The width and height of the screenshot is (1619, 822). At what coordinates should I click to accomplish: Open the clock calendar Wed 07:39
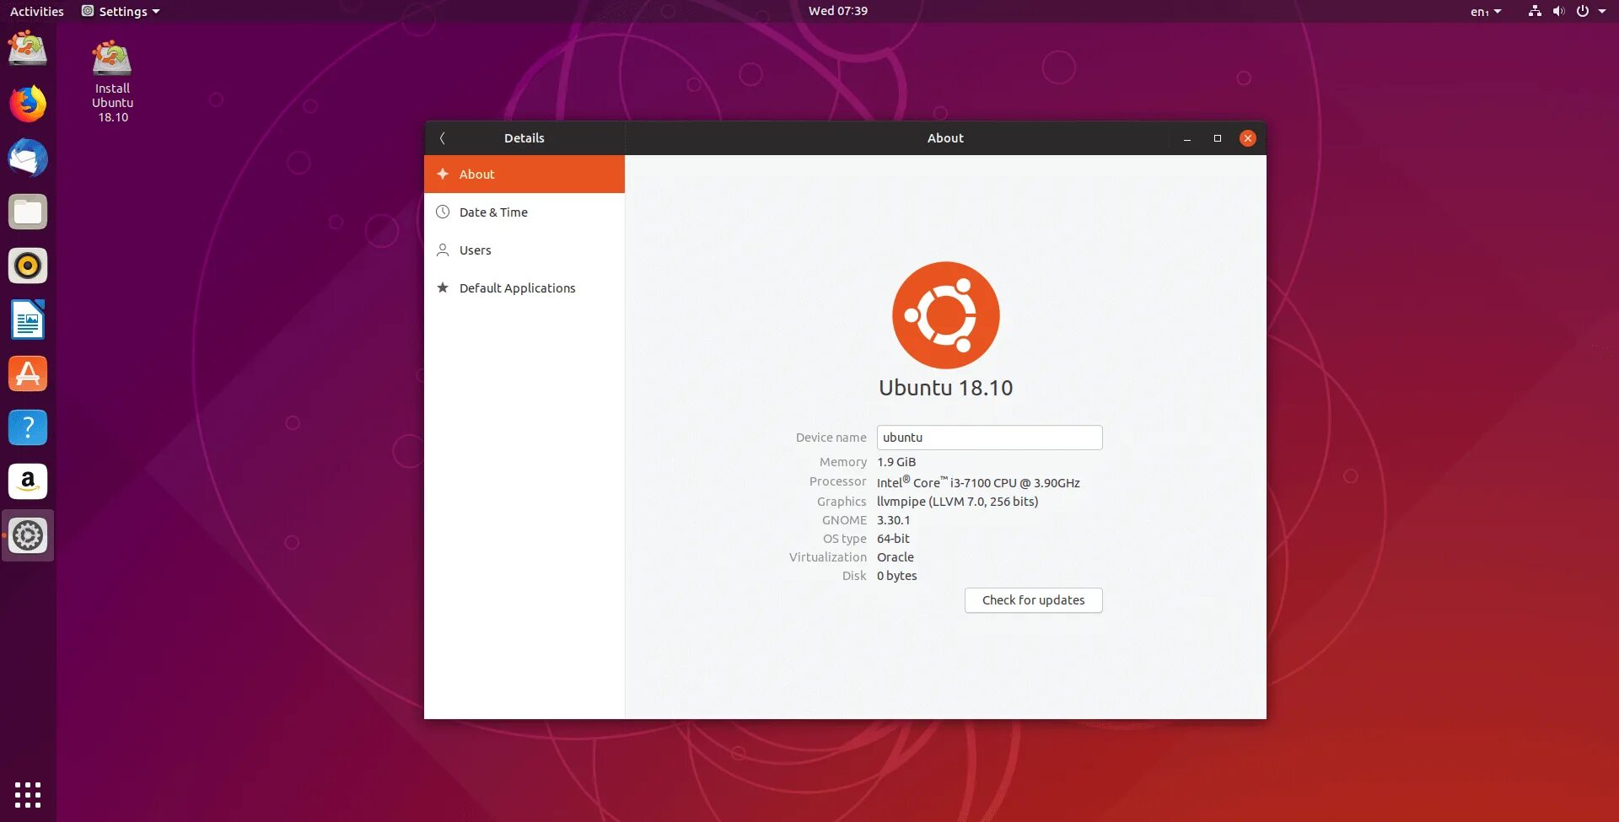(838, 11)
